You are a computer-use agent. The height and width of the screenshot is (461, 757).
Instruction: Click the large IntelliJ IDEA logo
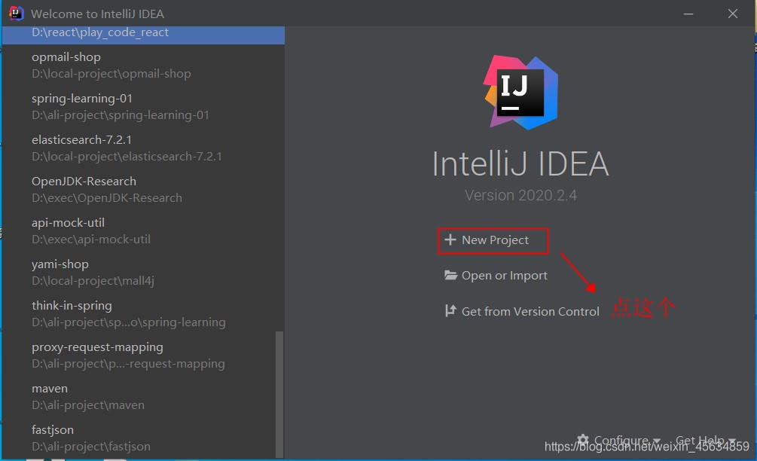(521, 92)
